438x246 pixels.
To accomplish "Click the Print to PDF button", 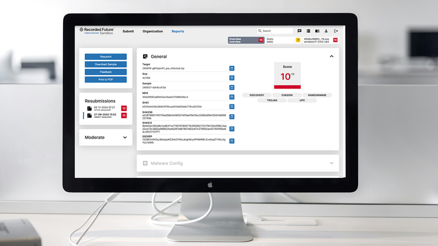I will click(x=106, y=79).
